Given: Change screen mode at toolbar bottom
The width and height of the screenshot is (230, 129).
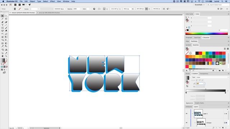Looking at the screenshot, I should pos(4,73).
